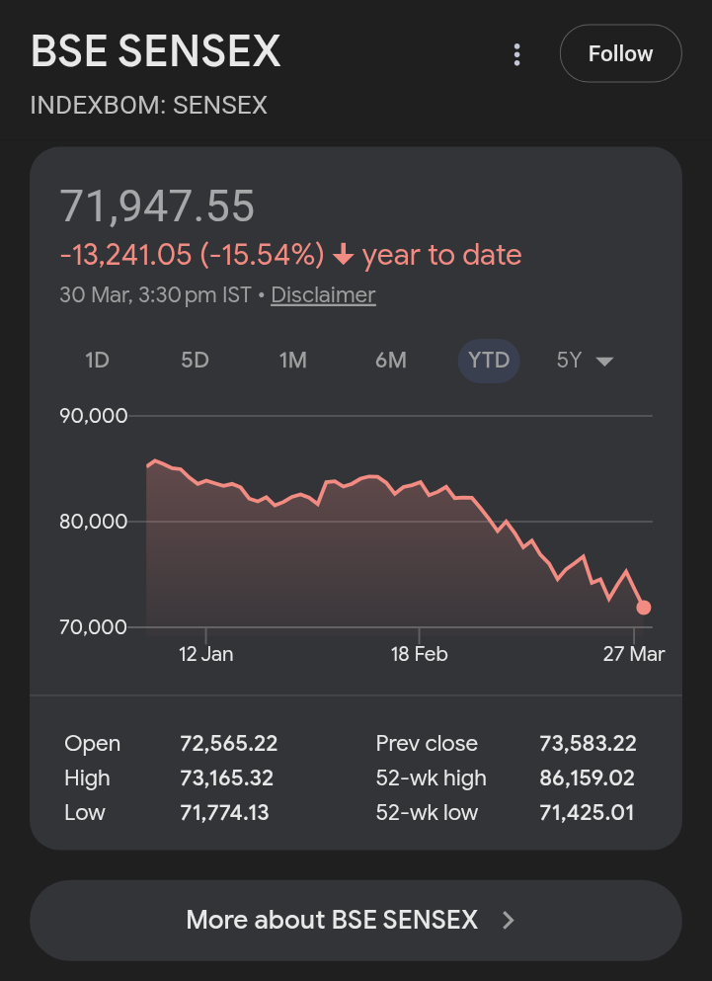Show the 1M chart view
This screenshot has height=981, width=712.
[292, 361]
